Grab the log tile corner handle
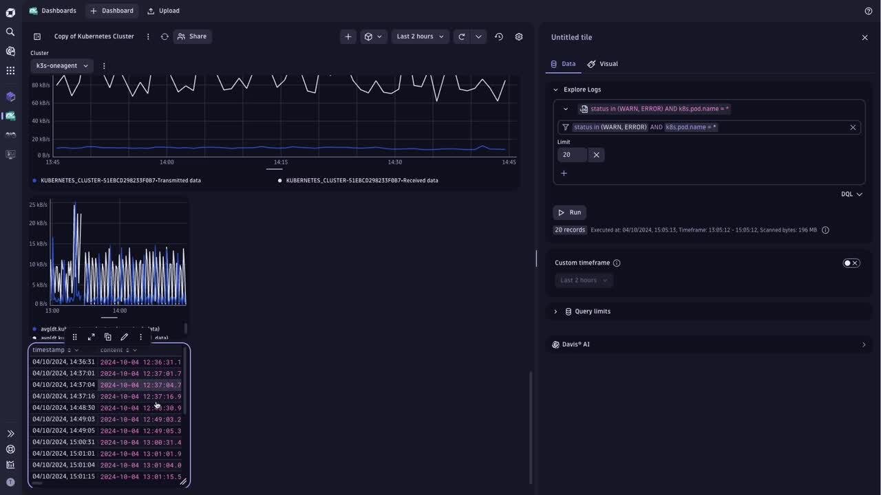The image size is (881, 495). 184,482
